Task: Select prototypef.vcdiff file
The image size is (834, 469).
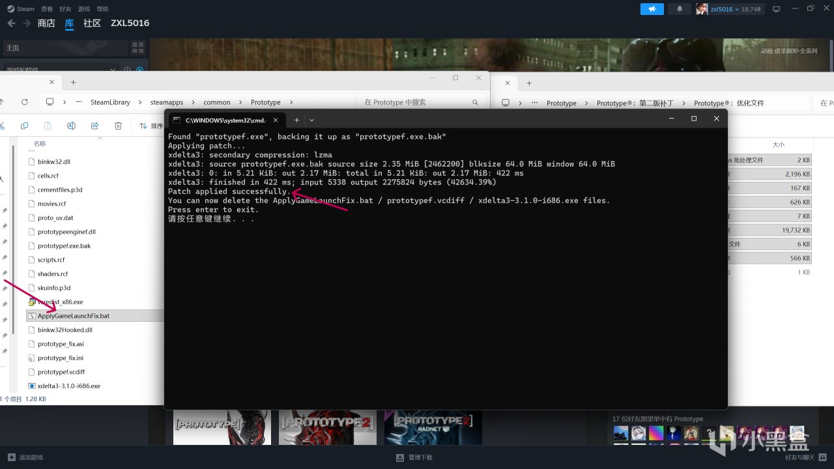Action: click(61, 372)
